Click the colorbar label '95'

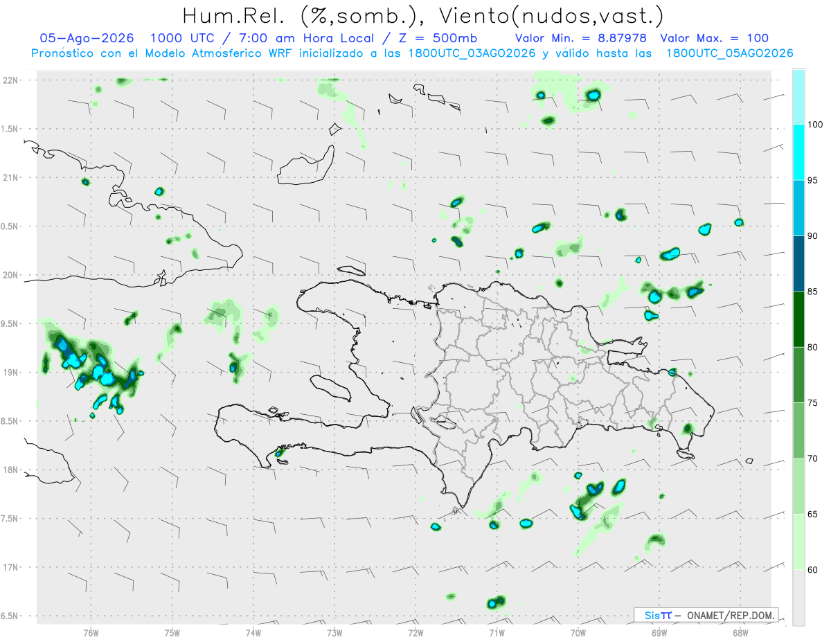click(813, 180)
